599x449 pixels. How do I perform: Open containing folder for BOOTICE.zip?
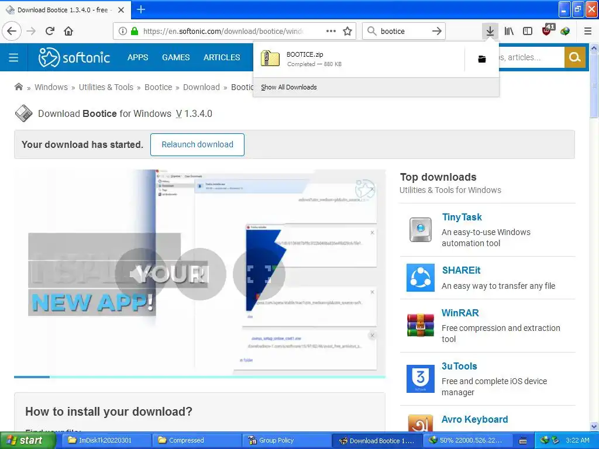(x=482, y=59)
